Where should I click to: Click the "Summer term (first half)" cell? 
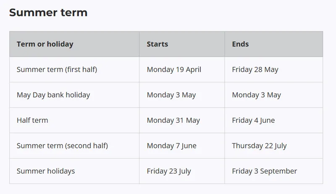[57, 70]
